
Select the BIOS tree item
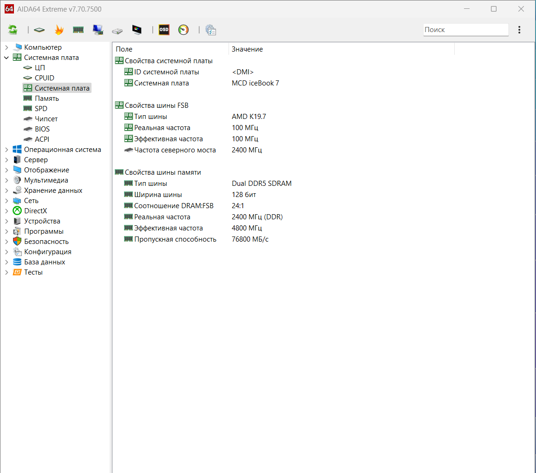coord(42,129)
